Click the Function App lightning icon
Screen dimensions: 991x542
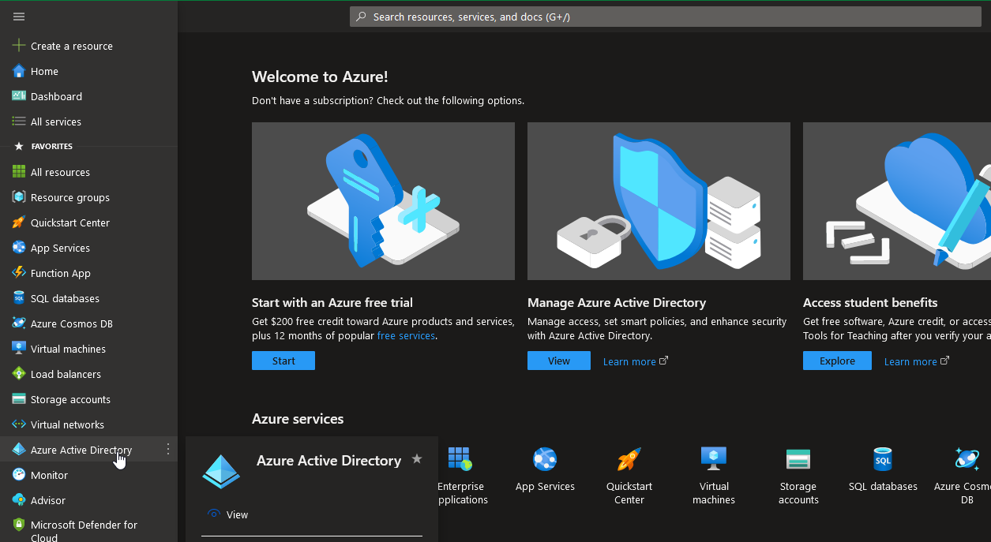(x=19, y=273)
